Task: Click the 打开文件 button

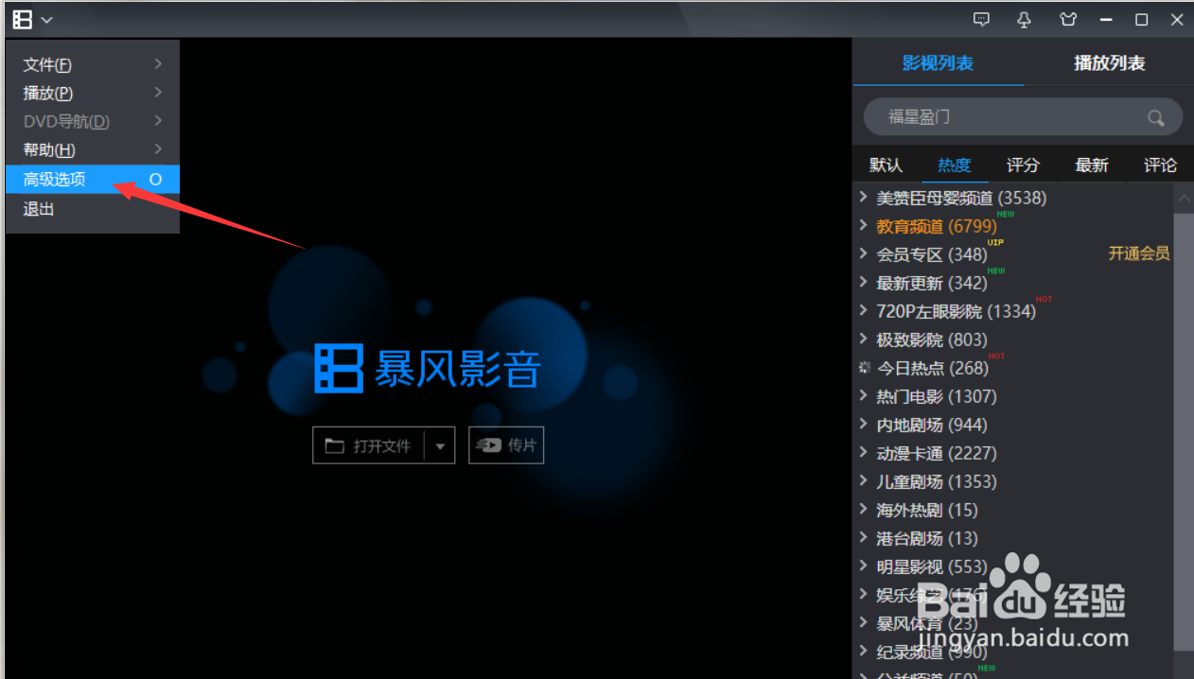Action: [368, 445]
